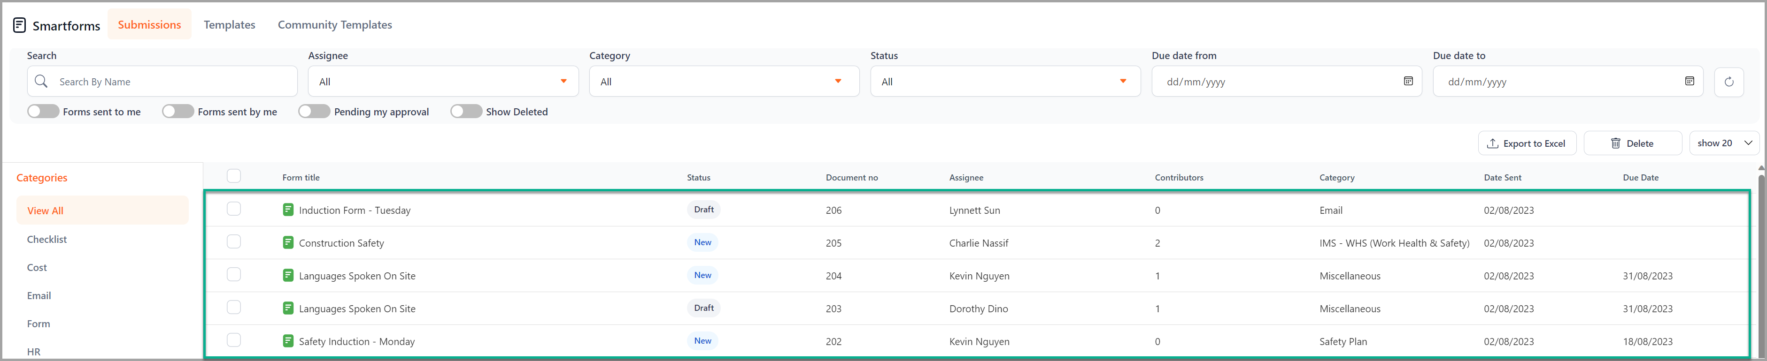The width and height of the screenshot is (1767, 361).
Task: Click due date 18/08/2023
Action: point(1647,341)
